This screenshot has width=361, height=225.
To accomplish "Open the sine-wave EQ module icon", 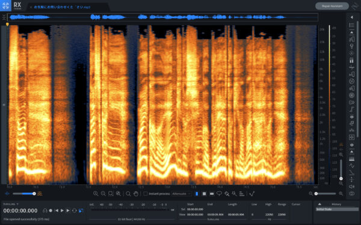I will (x=351, y=166).
